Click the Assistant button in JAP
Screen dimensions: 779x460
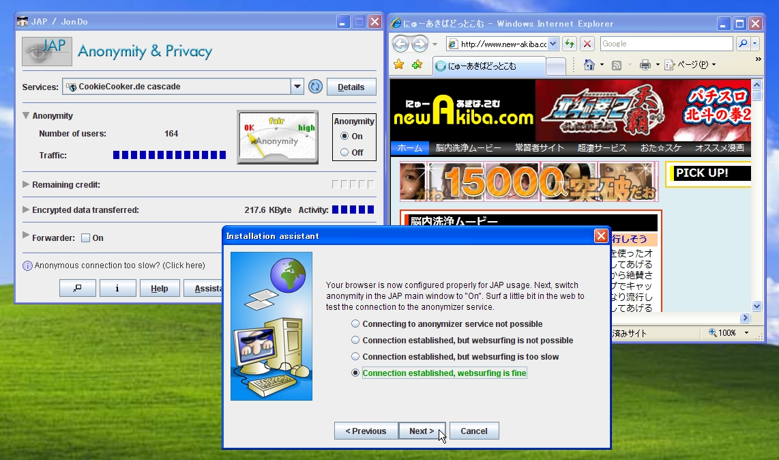(203, 288)
